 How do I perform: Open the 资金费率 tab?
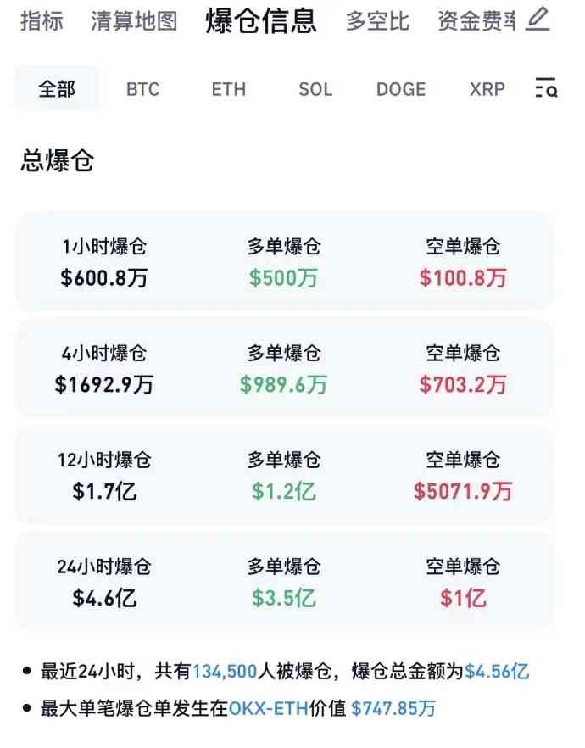coord(476,20)
